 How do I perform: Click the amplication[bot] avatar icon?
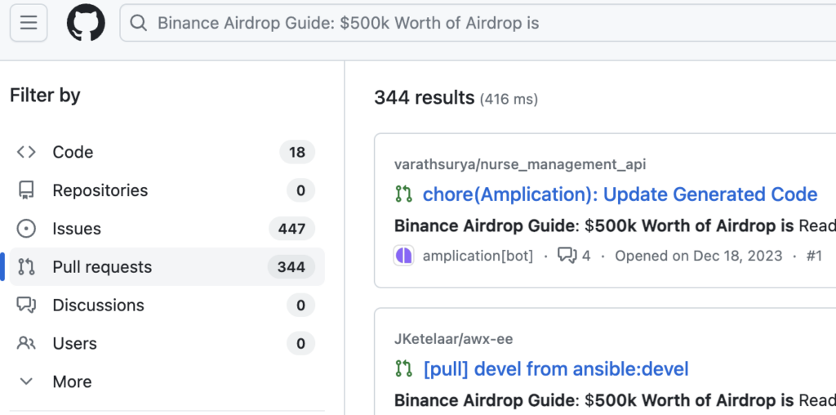[x=404, y=256]
